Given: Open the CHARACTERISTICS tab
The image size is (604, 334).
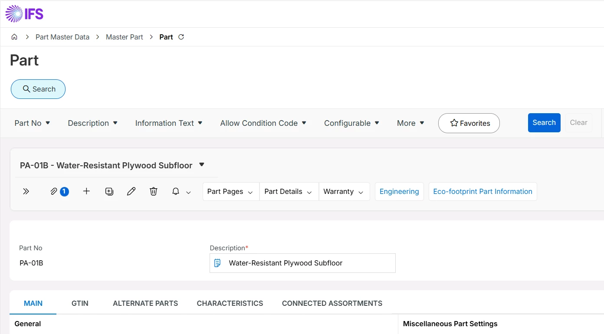Looking at the screenshot, I should 230,303.
